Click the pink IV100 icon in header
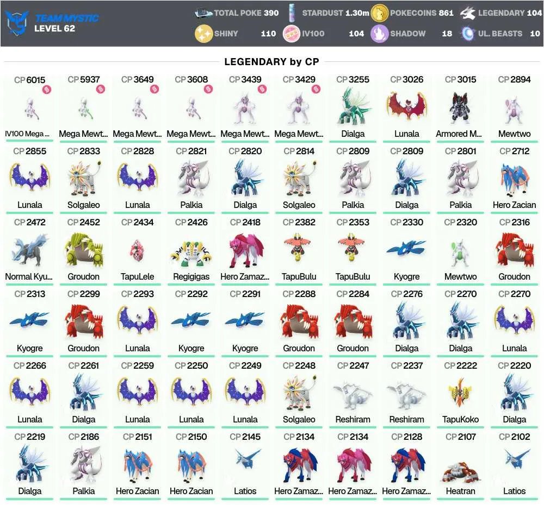This screenshot has width=544, height=505. 292,34
